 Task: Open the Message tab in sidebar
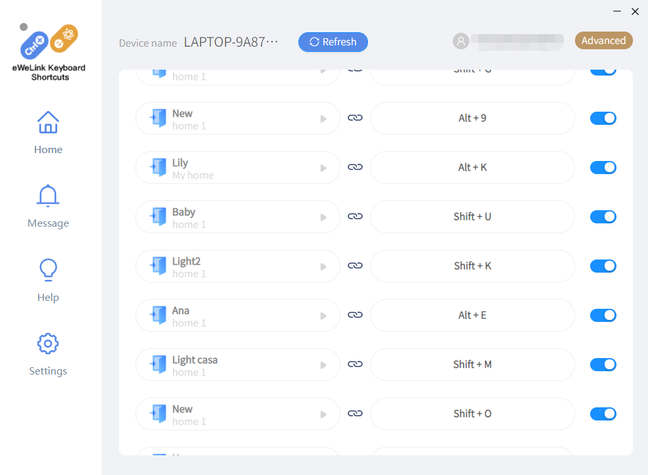pos(48,206)
